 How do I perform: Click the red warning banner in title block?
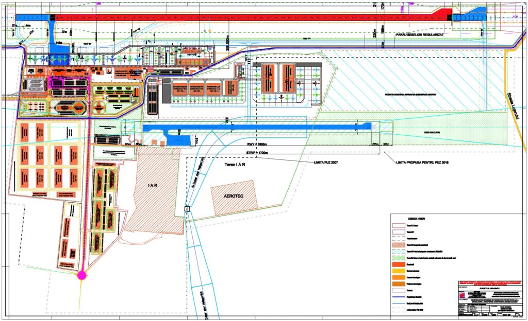coord(491,283)
